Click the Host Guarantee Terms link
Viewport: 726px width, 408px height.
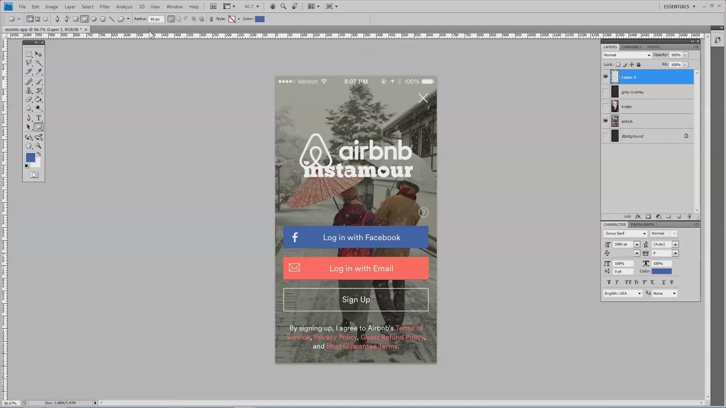click(362, 346)
